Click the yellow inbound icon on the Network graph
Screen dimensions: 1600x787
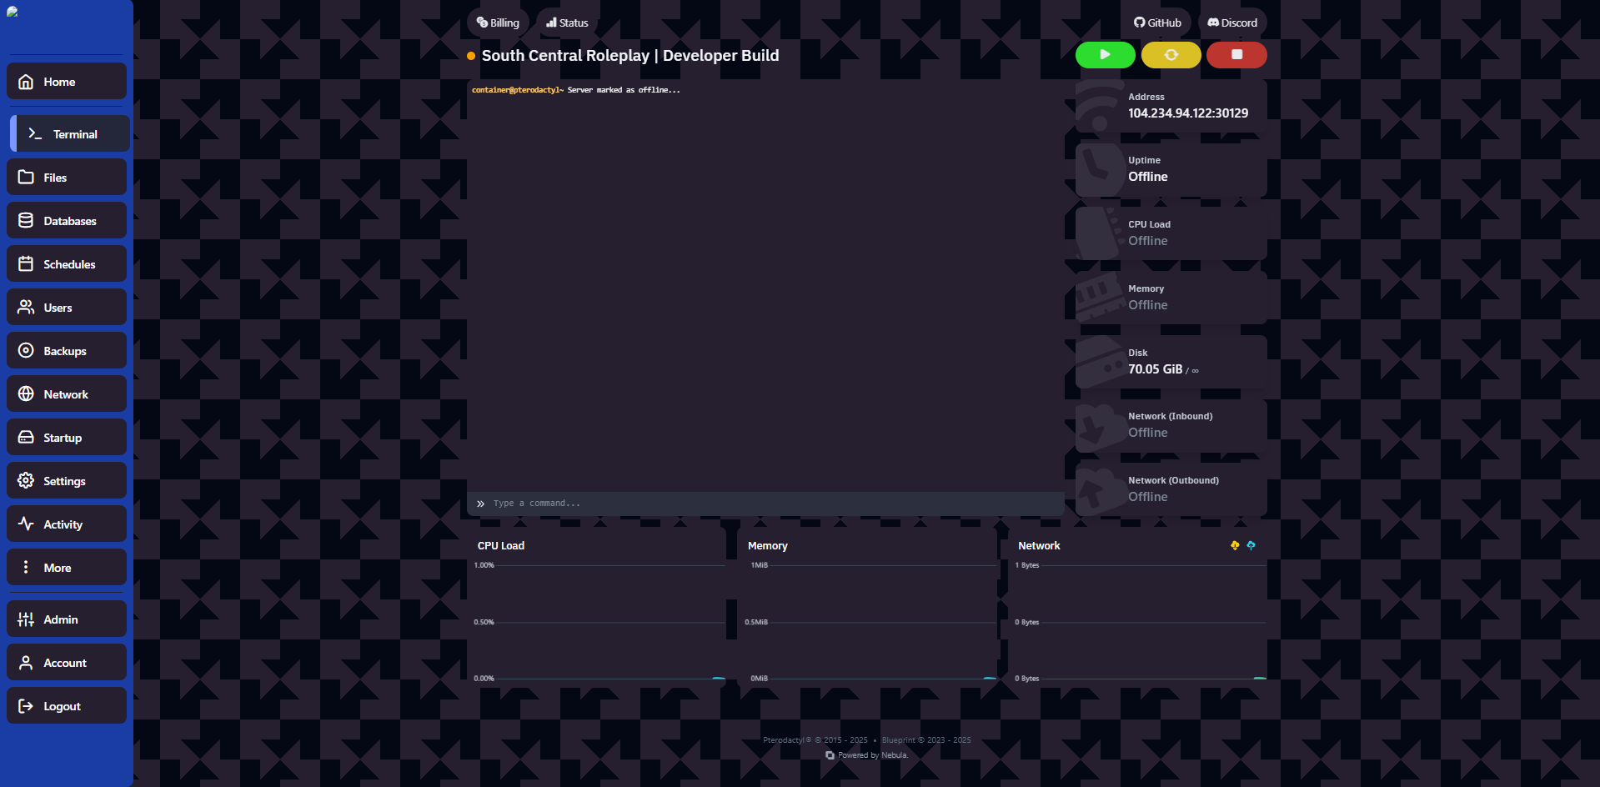tap(1235, 545)
